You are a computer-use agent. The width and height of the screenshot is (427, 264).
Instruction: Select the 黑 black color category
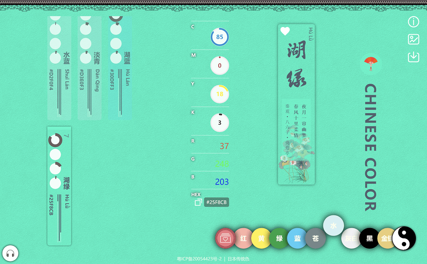tap(369, 238)
